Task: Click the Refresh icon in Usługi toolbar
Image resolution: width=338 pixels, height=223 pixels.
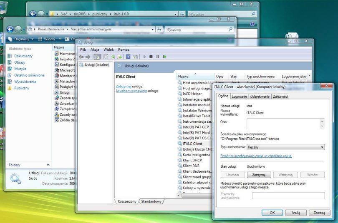Action: click(x=113, y=57)
